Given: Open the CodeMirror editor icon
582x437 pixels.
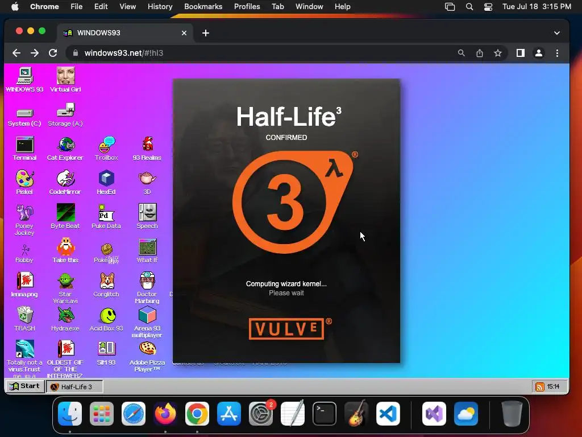Looking at the screenshot, I should (65, 183).
